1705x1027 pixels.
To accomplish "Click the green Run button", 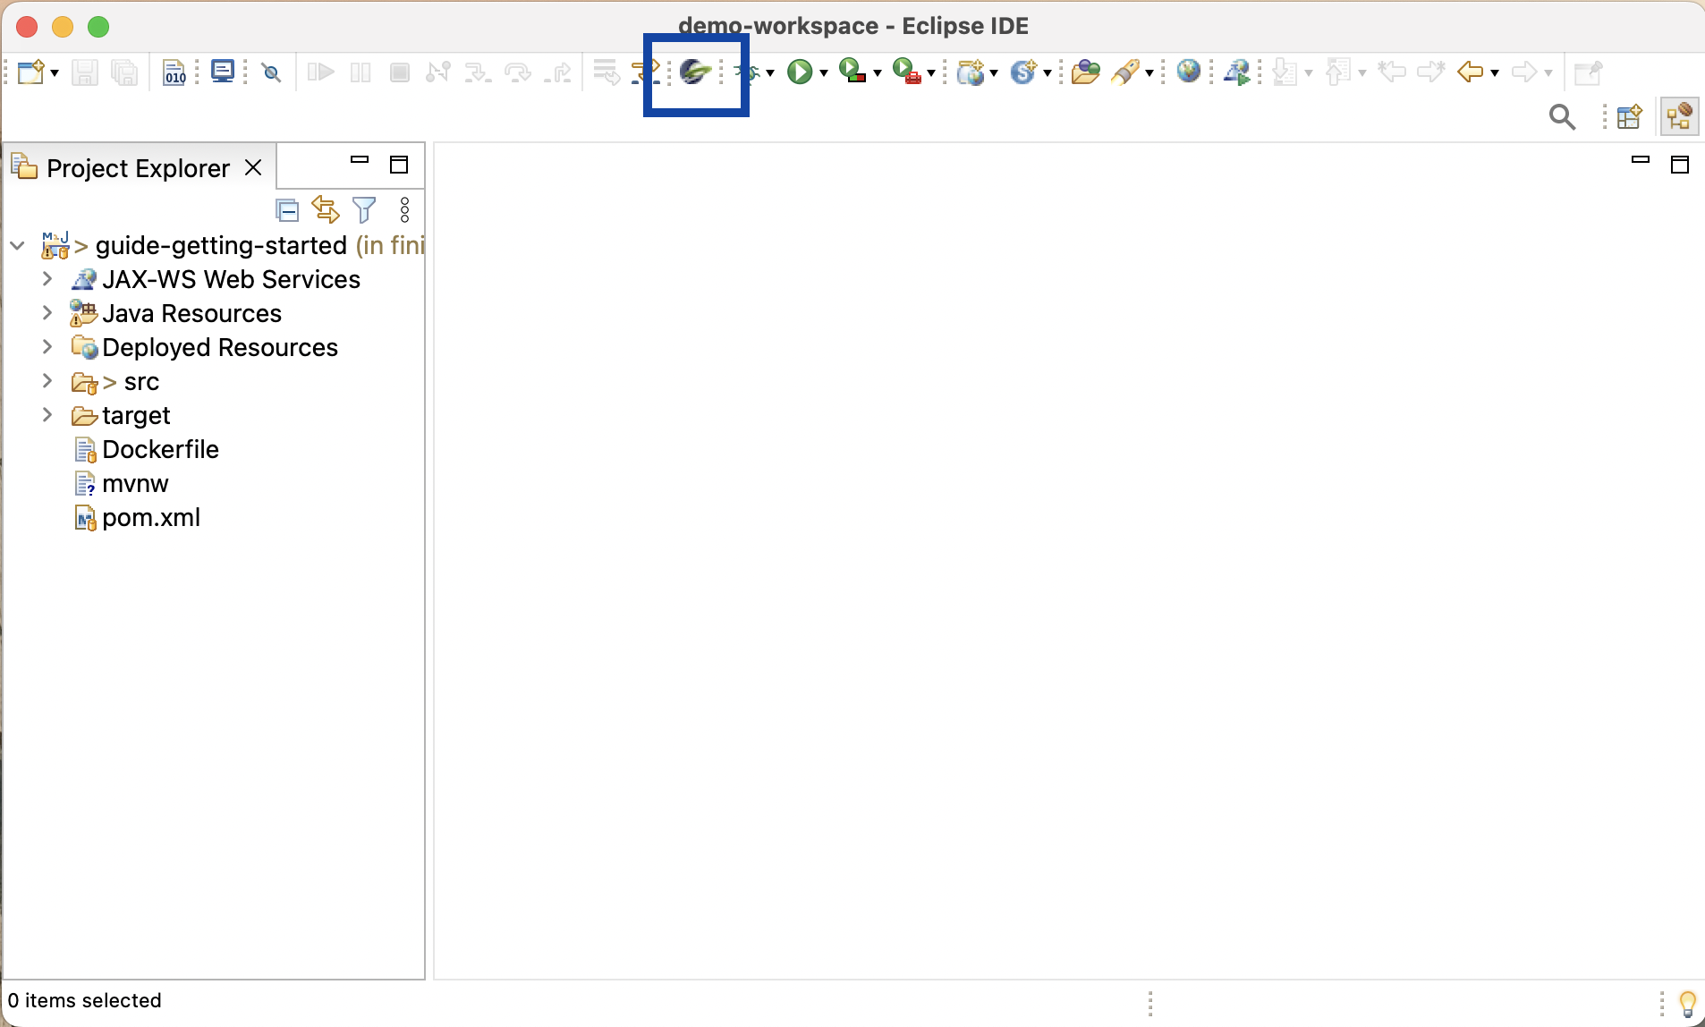I will tap(800, 72).
